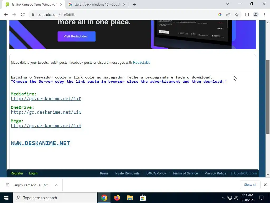Open the DMCA Policy footer link

(156, 173)
